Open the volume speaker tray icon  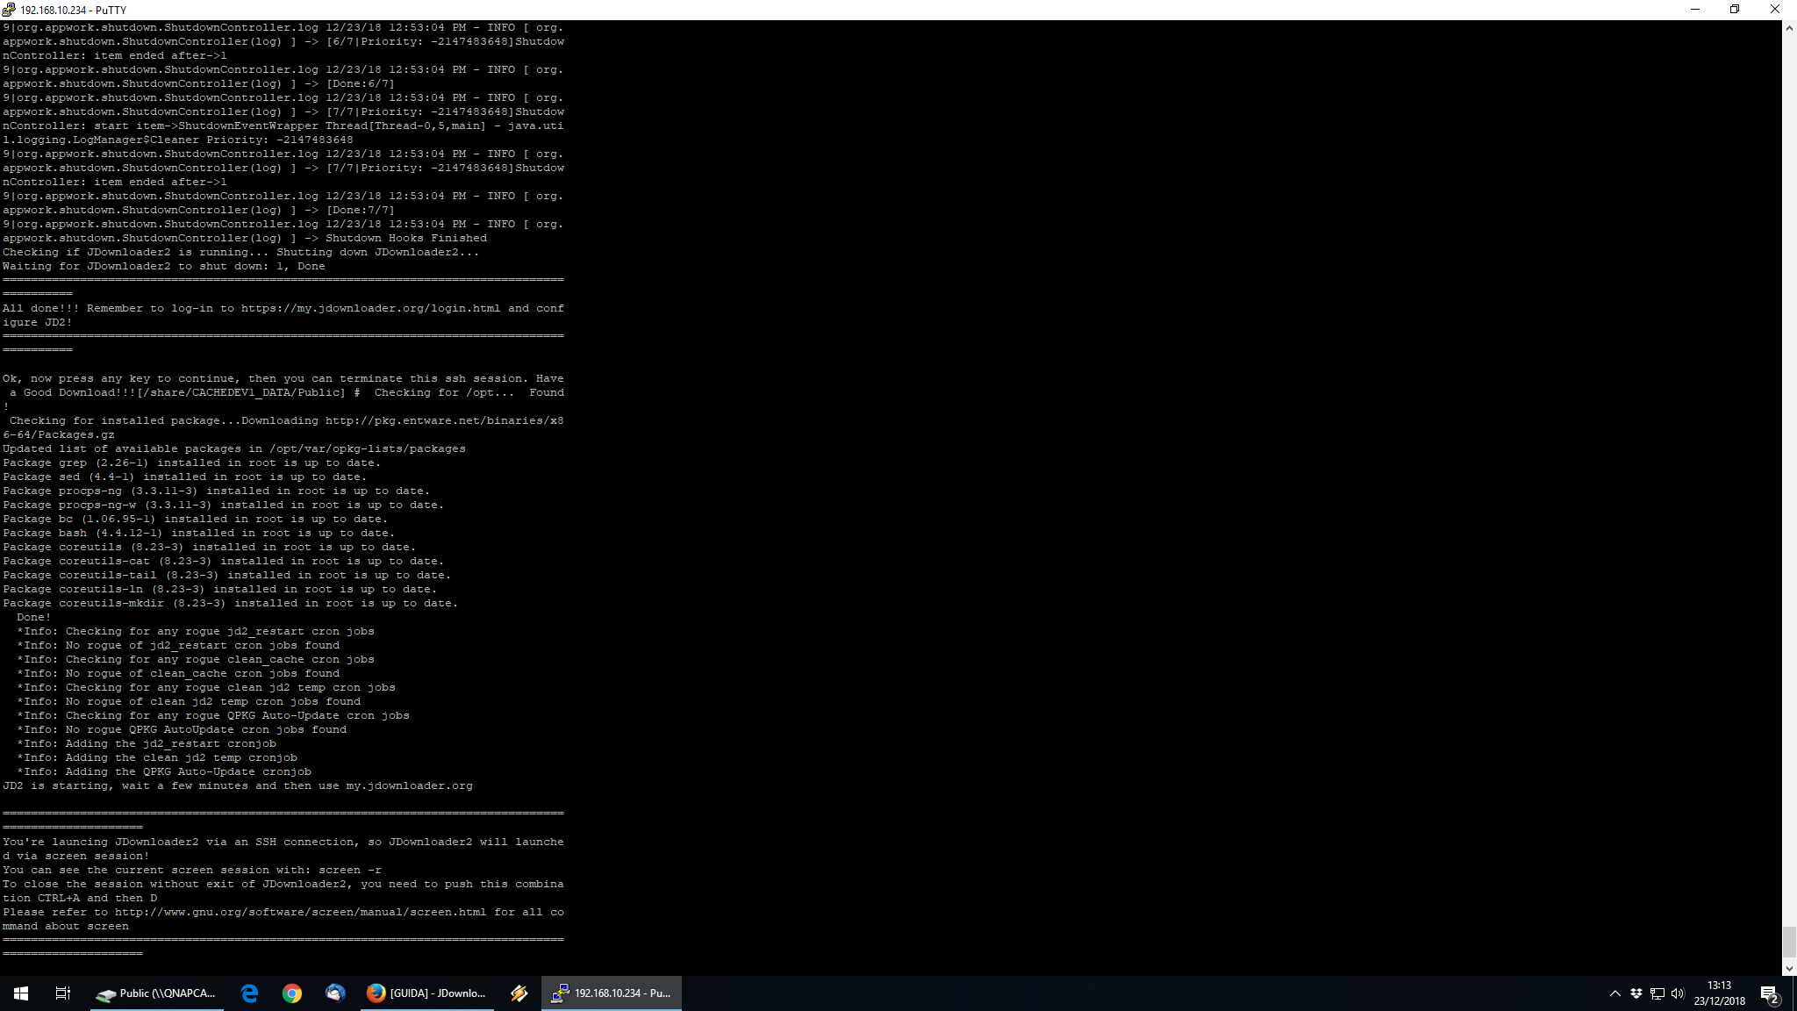click(x=1678, y=993)
